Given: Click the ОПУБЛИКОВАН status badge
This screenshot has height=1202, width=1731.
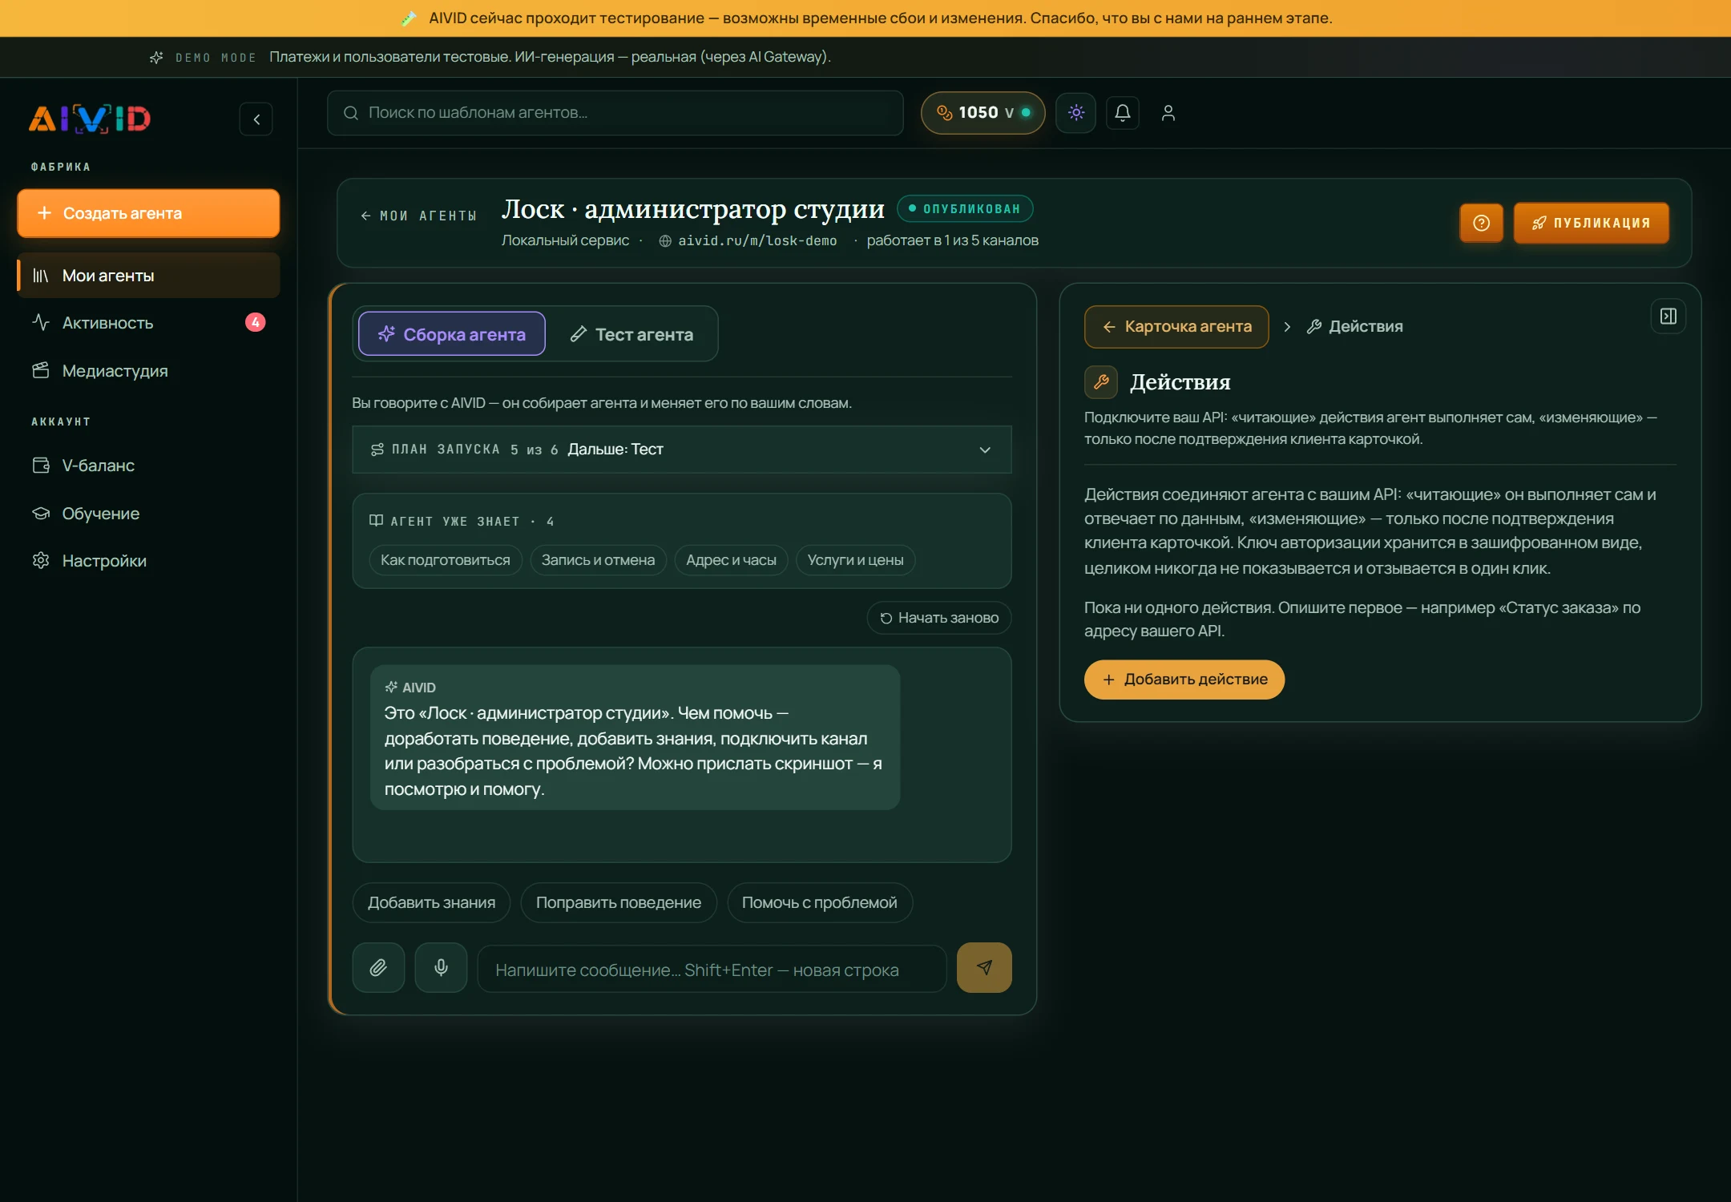Looking at the screenshot, I should tap(965, 208).
